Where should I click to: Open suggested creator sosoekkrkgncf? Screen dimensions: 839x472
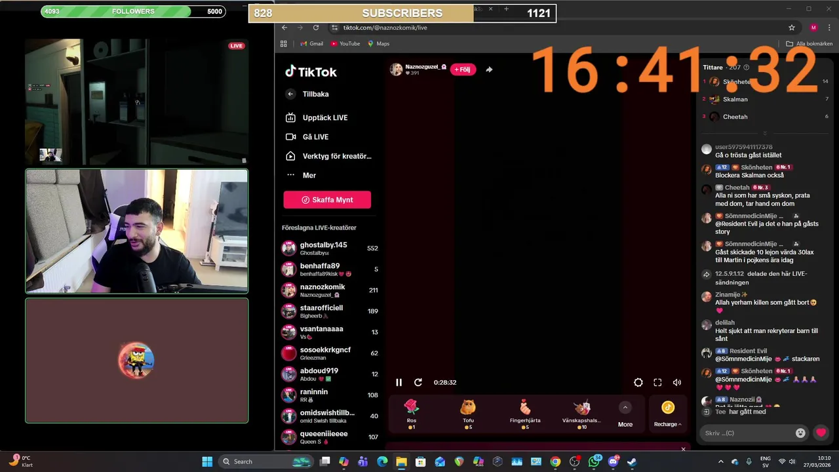(330, 353)
